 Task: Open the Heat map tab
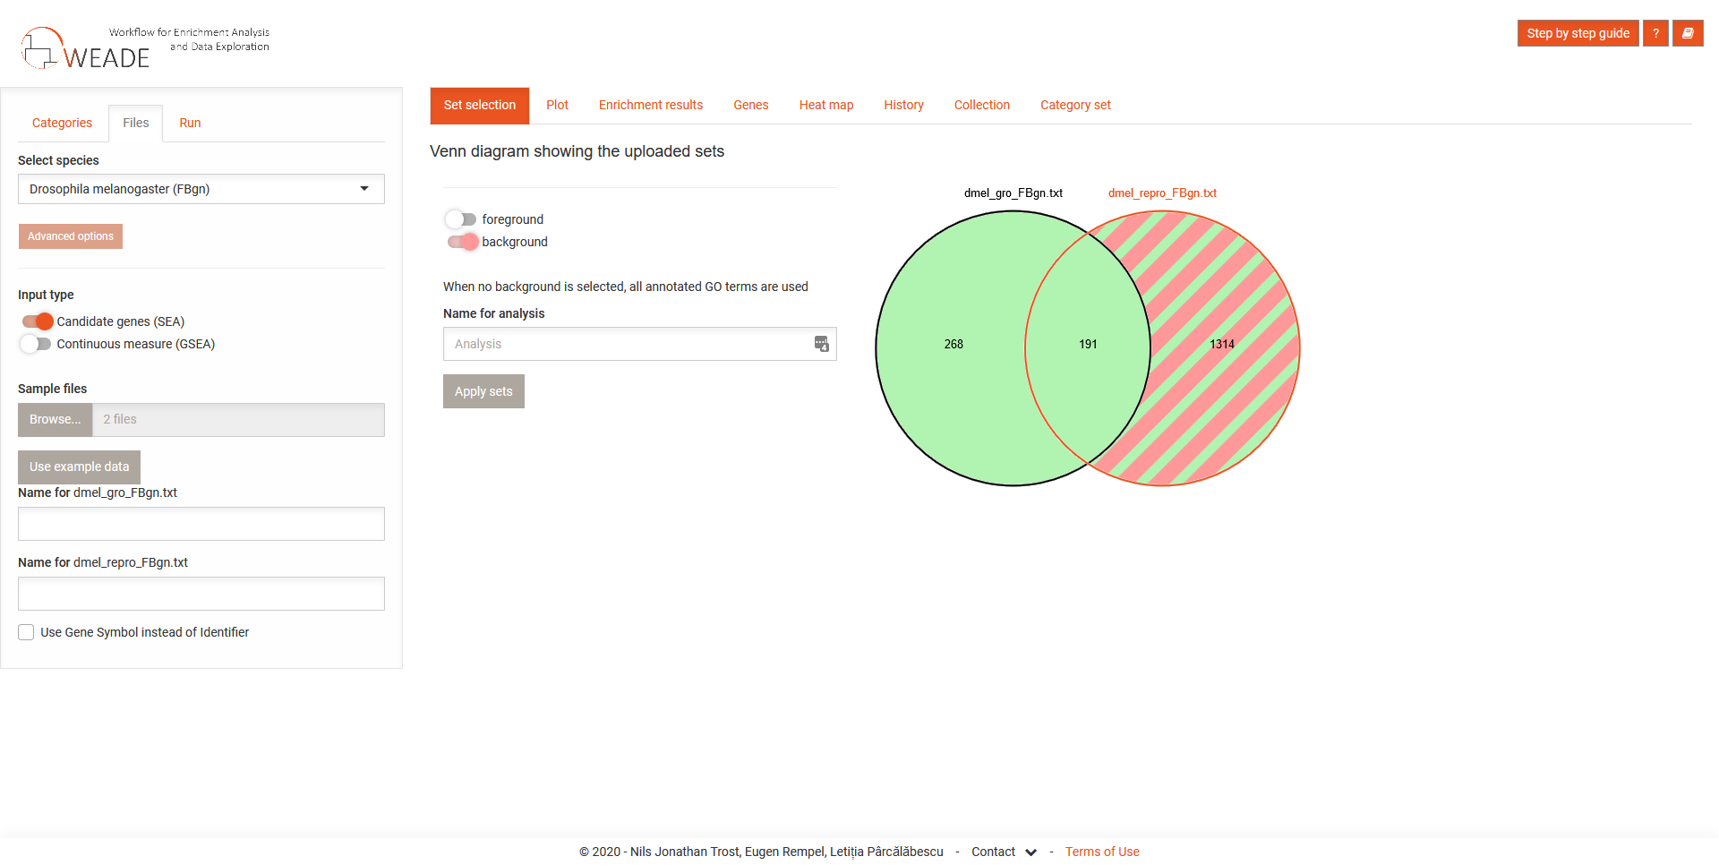(x=825, y=105)
